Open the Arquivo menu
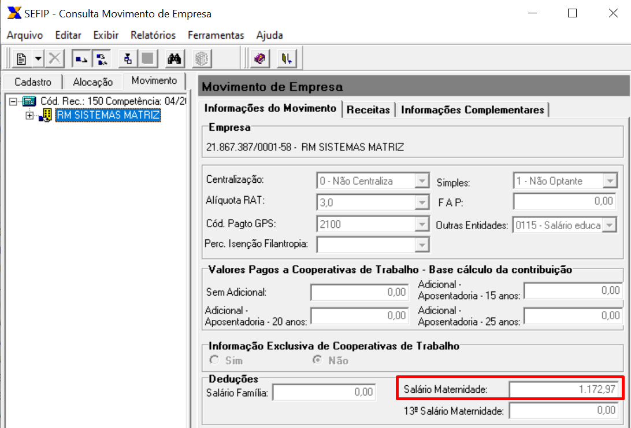The image size is (631, 428). point(25,35)
